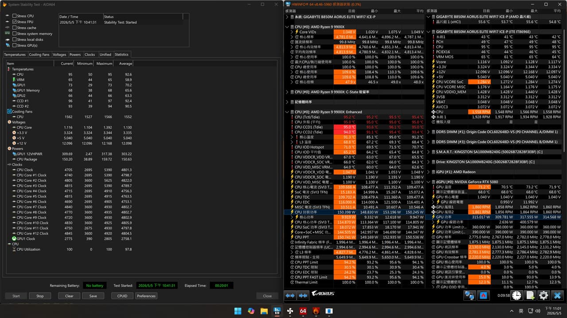The height and width of the screenshot is (318, 567).
Task: Click HWiNFO collapse-columns inward arrows icon
Action: click(x=303, y=295)
